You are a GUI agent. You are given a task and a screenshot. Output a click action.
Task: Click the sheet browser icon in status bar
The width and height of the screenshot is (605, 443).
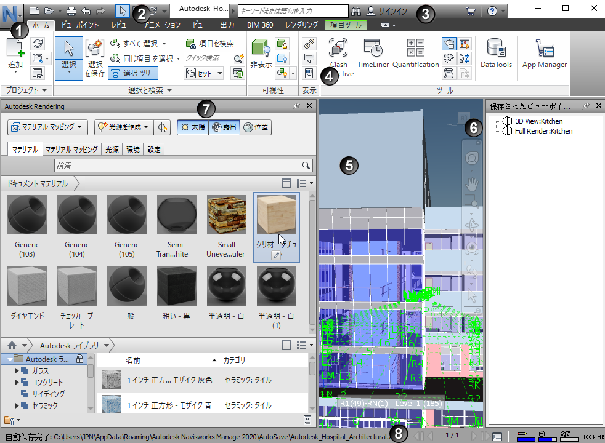(x=497, y=436)
